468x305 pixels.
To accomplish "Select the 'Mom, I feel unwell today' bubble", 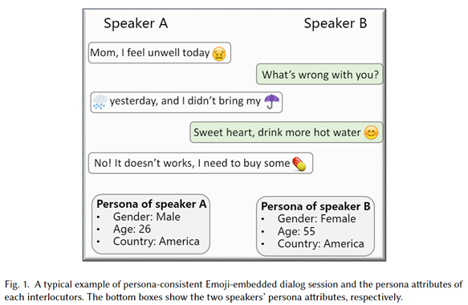I will point(160,53).
